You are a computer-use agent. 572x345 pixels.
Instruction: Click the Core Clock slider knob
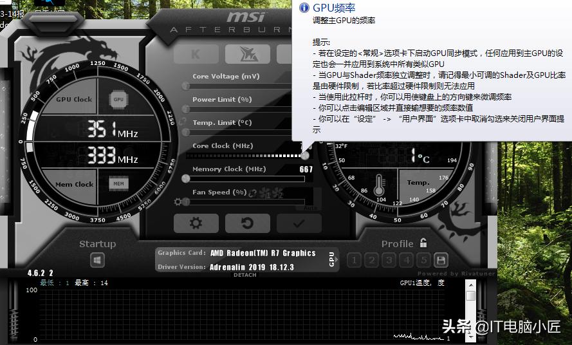pos(305,156)
